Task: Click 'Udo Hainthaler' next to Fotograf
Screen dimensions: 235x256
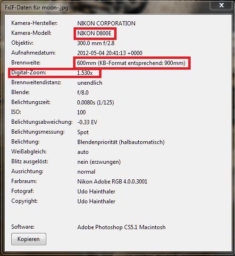Action: (96, 192)
